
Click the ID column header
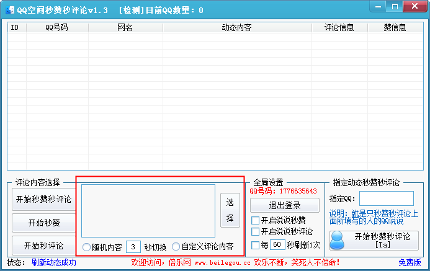coord(17,27)
